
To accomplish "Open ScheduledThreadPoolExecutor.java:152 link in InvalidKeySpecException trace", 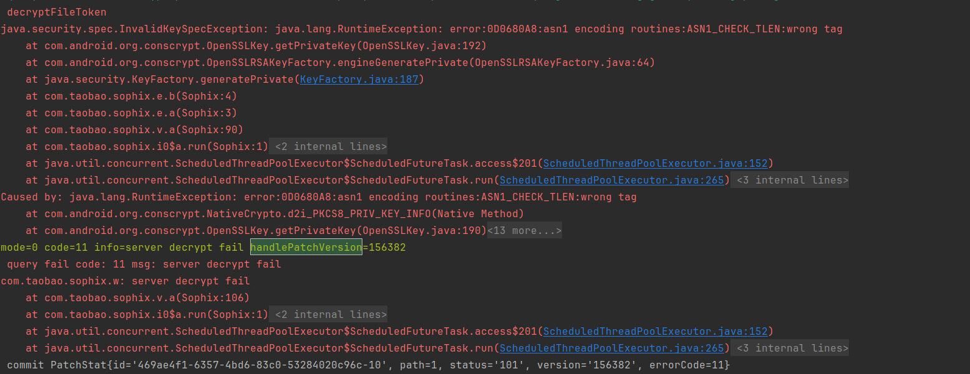I will [x=655, y=163].
